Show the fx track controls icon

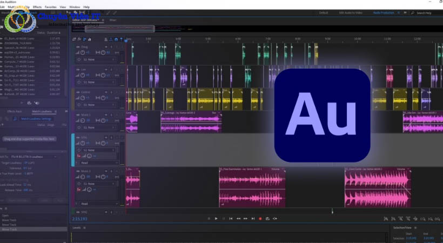point(79,39)
